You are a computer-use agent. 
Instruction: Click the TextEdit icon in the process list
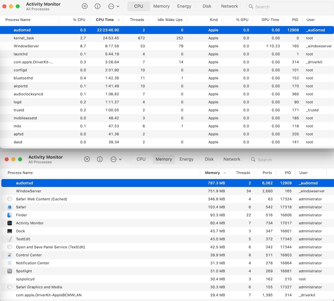pyautogui.click(x=10, y=239)
